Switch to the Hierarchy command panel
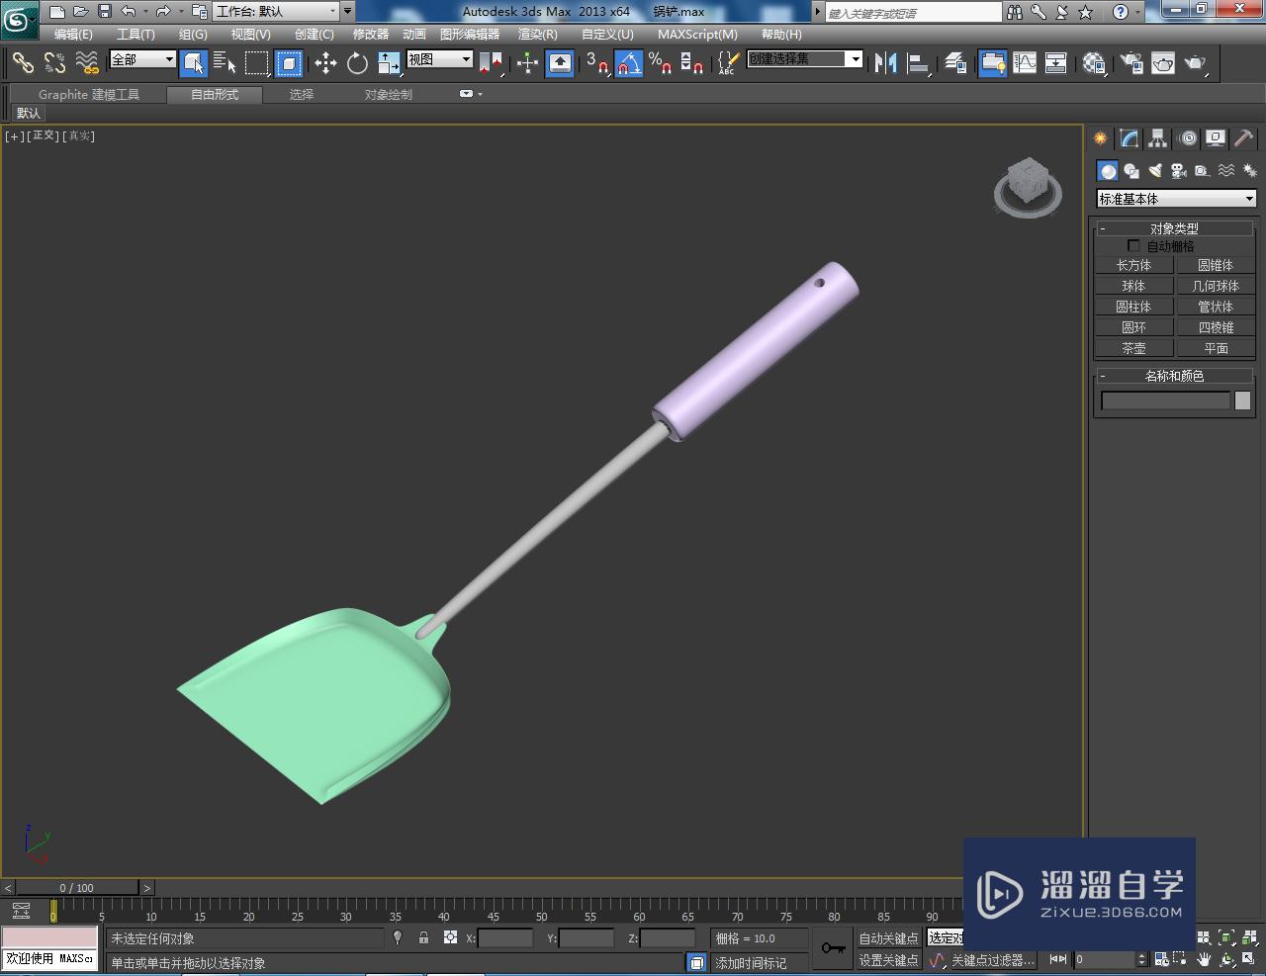This screenshot has width=1266, height=976. point(1157,138)
